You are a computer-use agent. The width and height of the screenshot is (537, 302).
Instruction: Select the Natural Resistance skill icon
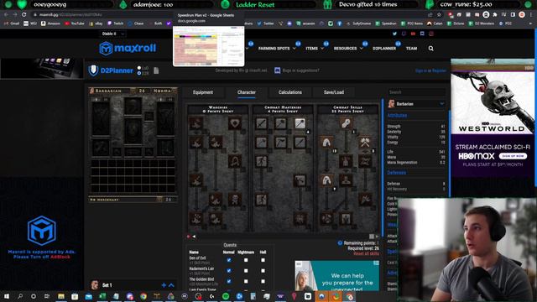click(300, 218)
